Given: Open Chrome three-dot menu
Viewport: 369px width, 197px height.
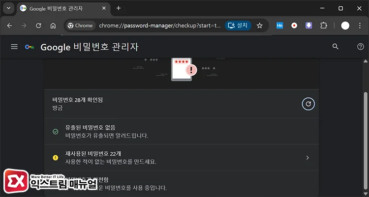Looking at the screenshot, I should [360, 26].
